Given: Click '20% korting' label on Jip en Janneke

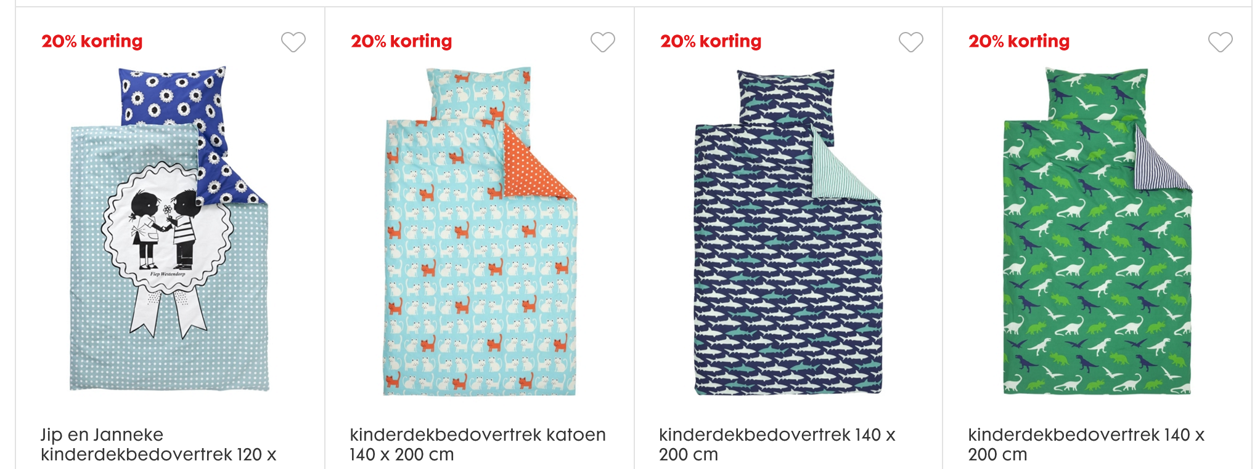Looking at the screenshot, I should 92,41.
